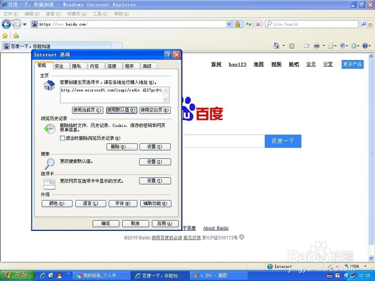Click the Print icon in command bar
375x281 pixels.
316,46
